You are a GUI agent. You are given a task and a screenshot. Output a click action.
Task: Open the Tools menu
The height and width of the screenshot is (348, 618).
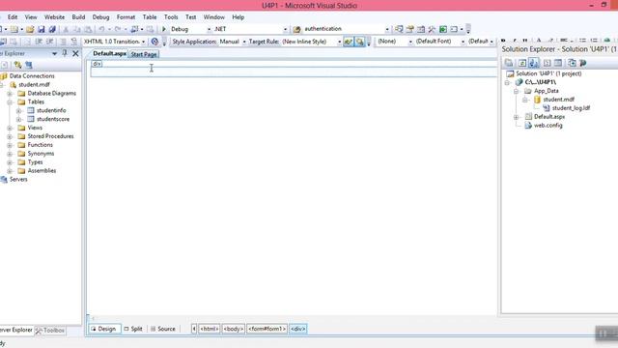(171, 17)
